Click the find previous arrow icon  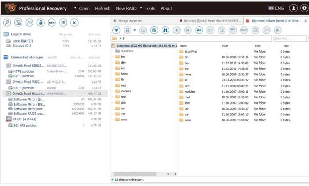click(x=177, y=30)
